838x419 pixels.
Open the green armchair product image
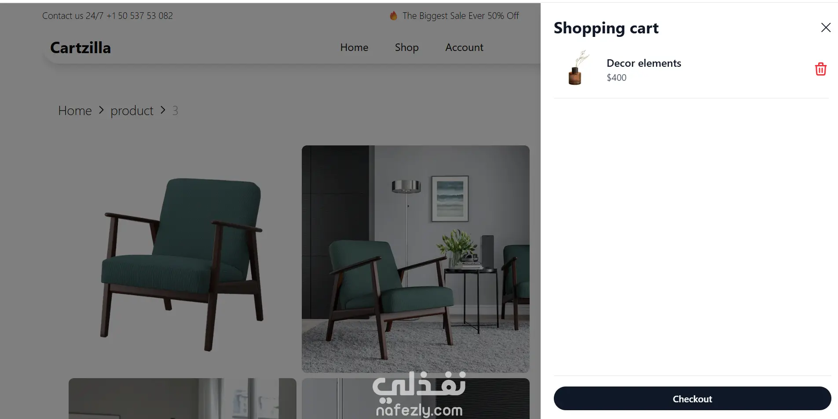click(x=183, y=259)
